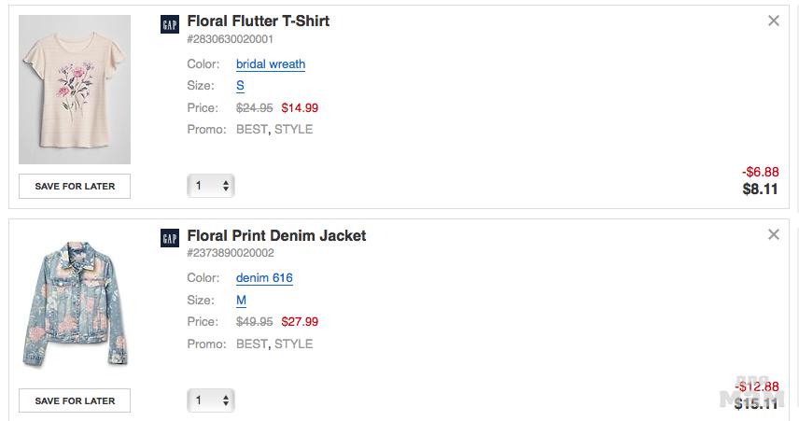
Task: Open quantity dropdown for Floral Flutter T-Shirt
Action: 211,186
